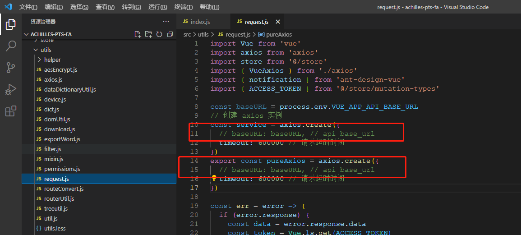The image size is (521, 235).
Task: Click the request.js breadcrumb segment
Action: coord(234,34)
